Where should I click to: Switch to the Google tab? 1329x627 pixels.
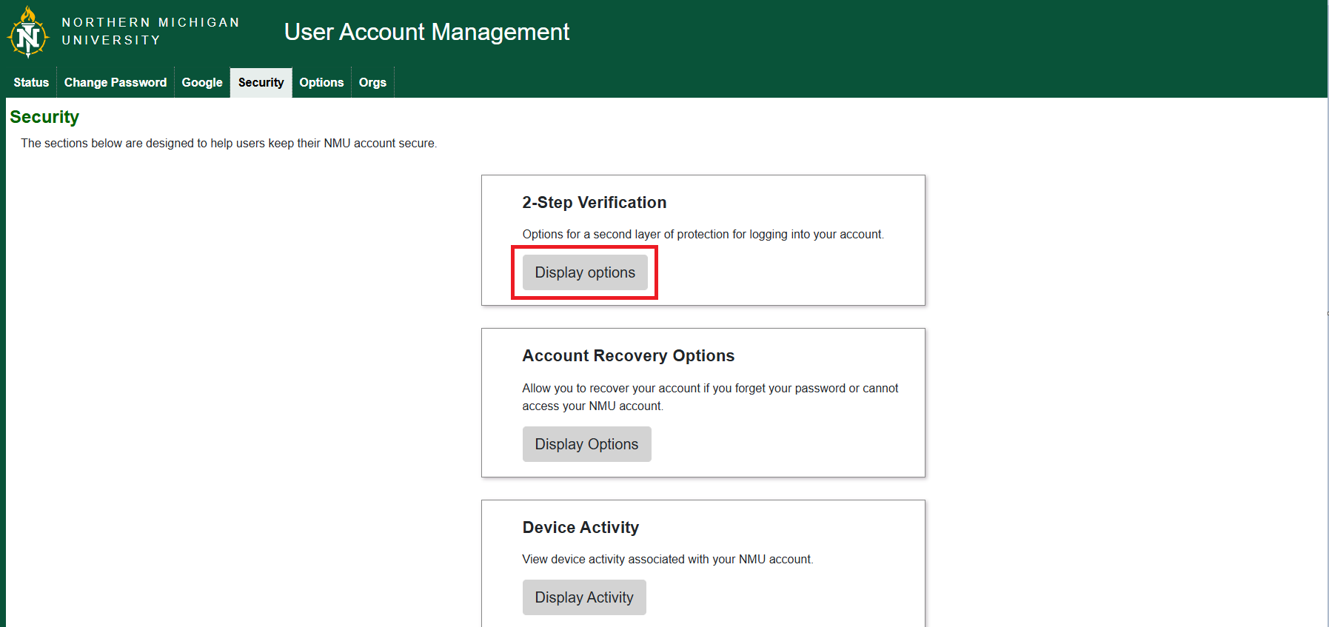click(202, 82)
